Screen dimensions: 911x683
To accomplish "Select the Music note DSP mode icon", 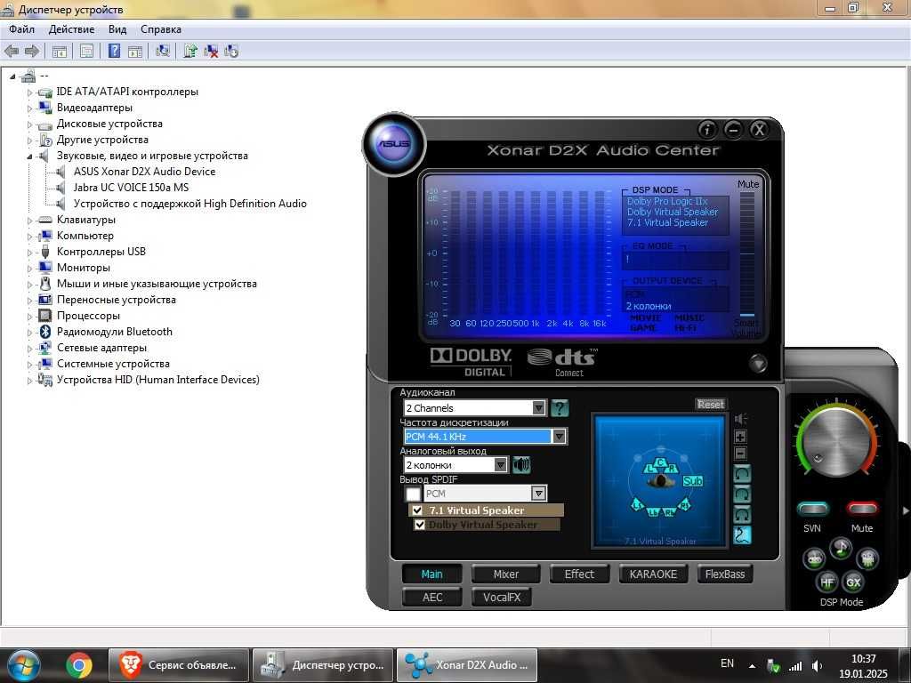I will click(x=841, y=548).
